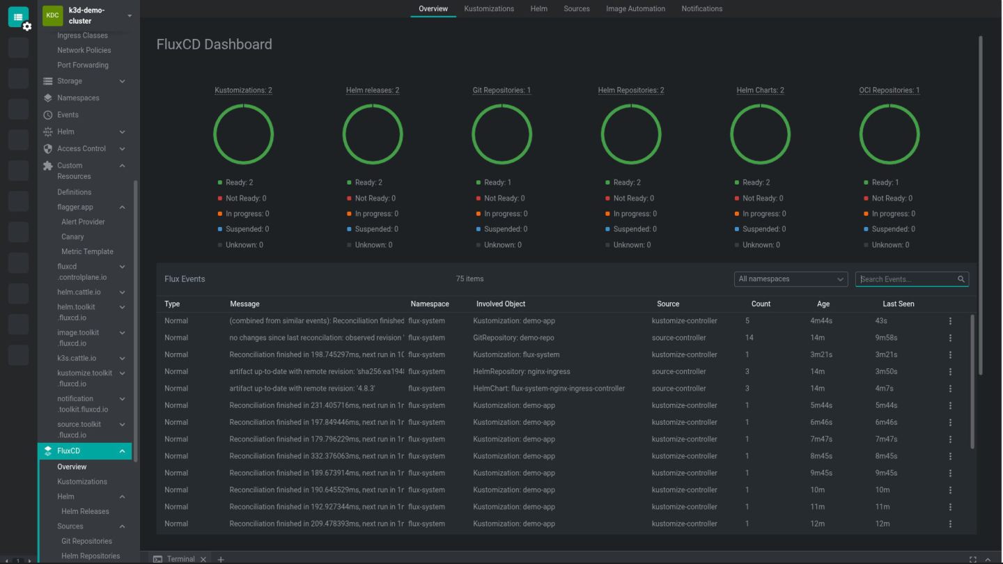Screen dimensions: 1003x564
Task: Expand the Storage sidebar section
Action: pos(122,81)
